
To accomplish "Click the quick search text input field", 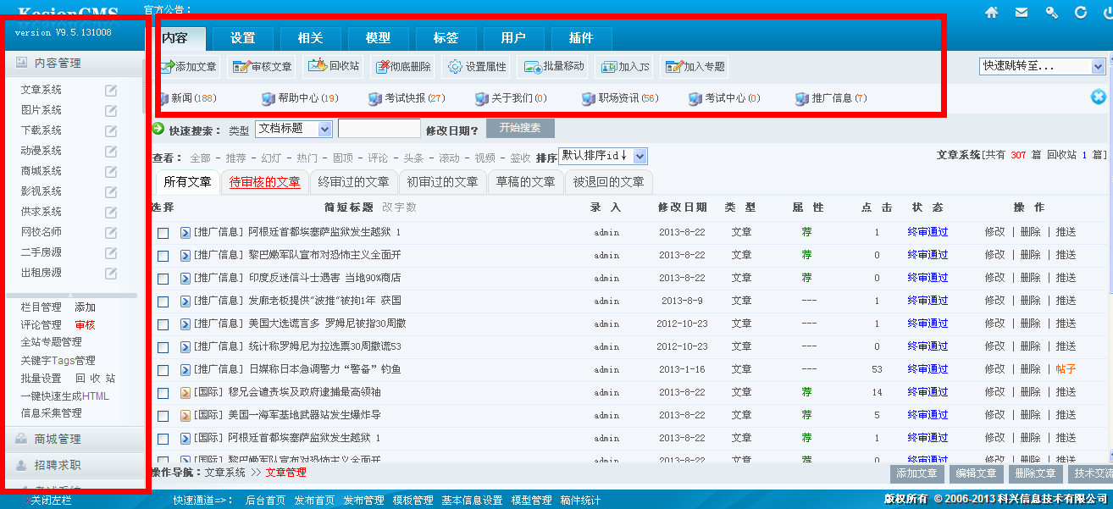I will click(x=379, y=129).
